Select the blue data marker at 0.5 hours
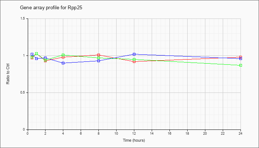The width and height of the screenshot is (259, 148). [32, 54]
